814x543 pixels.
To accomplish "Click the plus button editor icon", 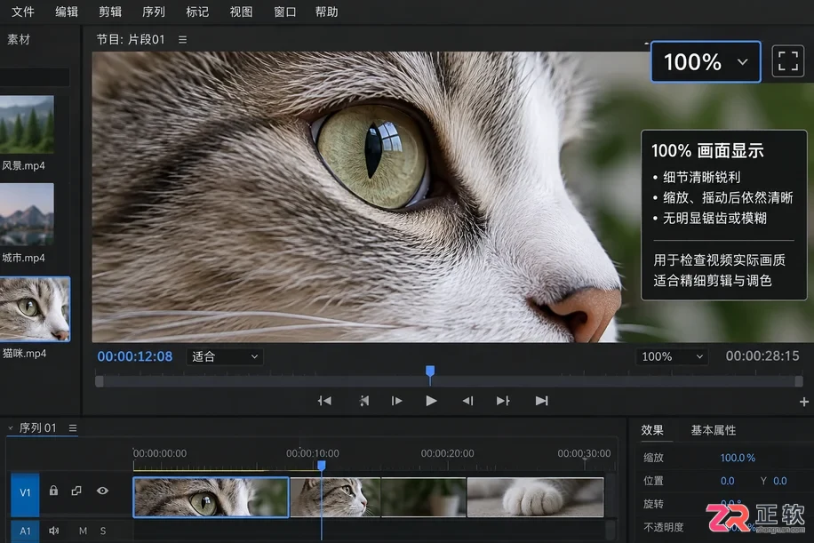I will click(x=803, y=402).
